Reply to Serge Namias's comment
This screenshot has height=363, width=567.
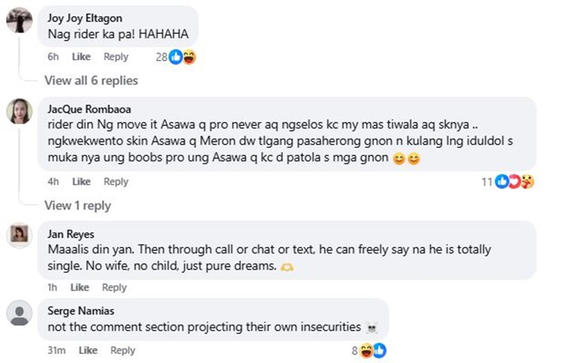tap(122, 350)
